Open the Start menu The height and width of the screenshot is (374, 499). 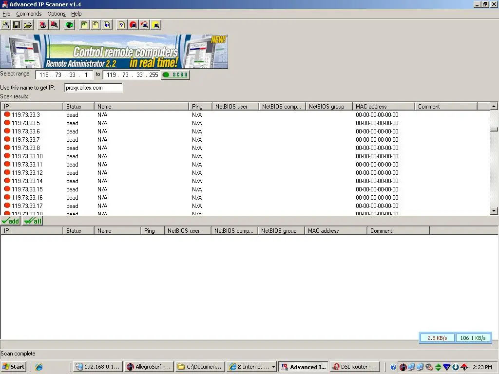pyautogui.click(x=13, y=367)
